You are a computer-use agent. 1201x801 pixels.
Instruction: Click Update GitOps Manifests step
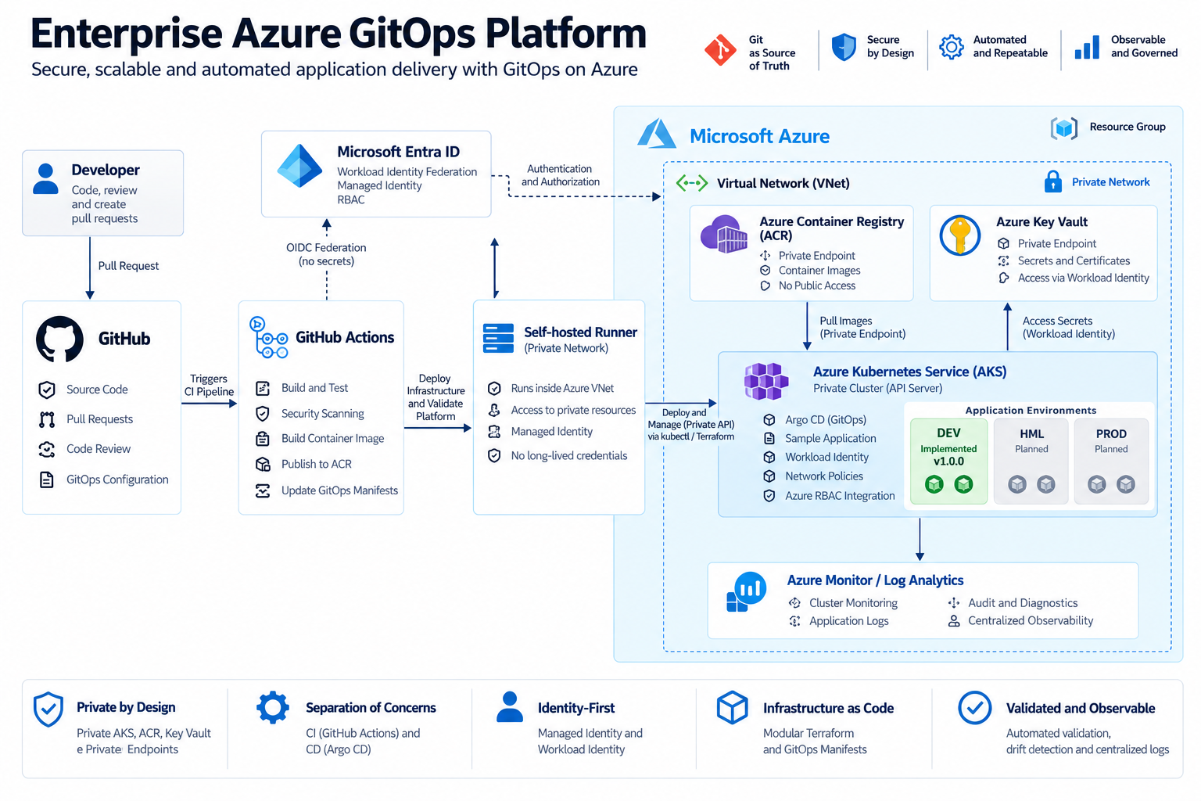pyautogui.click(x=327, y=490)
